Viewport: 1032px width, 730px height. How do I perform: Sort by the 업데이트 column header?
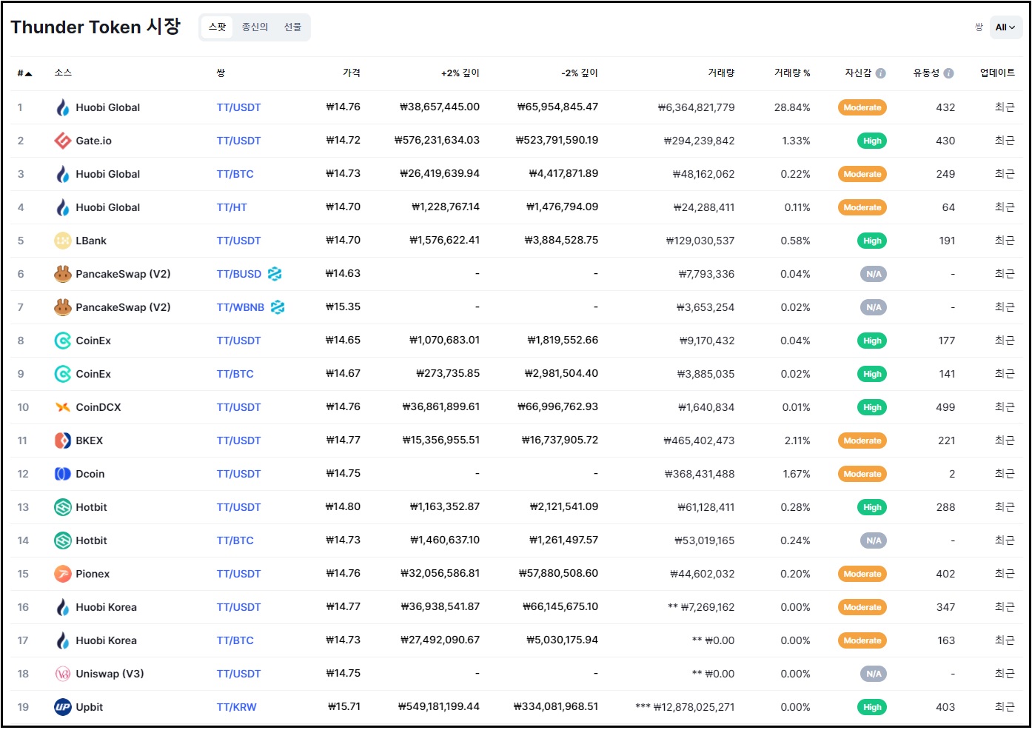point(997,72)
